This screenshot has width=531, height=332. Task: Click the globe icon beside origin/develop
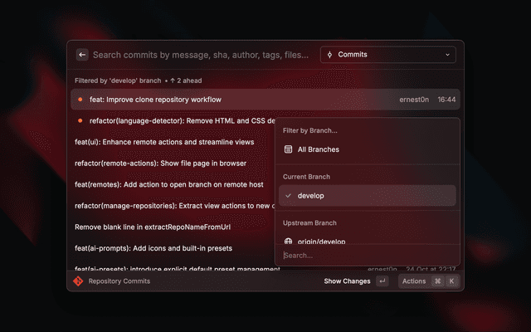(288, 241)
